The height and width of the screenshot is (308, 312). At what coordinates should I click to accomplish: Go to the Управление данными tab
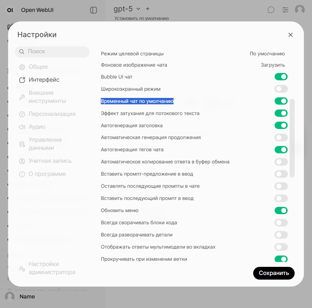(40, 144)
